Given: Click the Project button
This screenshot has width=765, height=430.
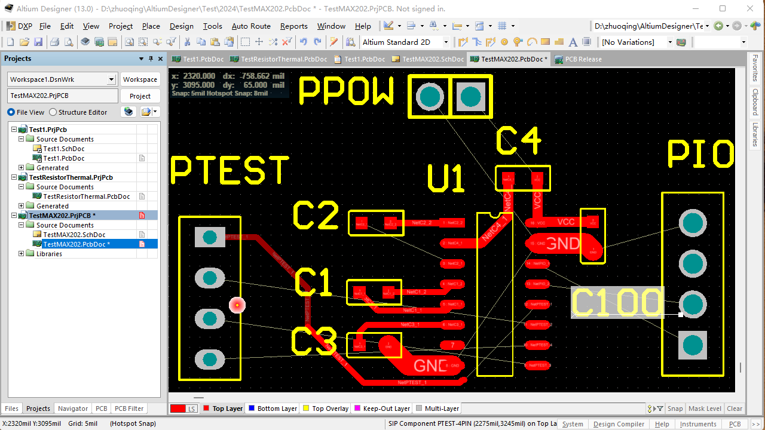Looking at the screenshot, I should [x=140, y=96].
